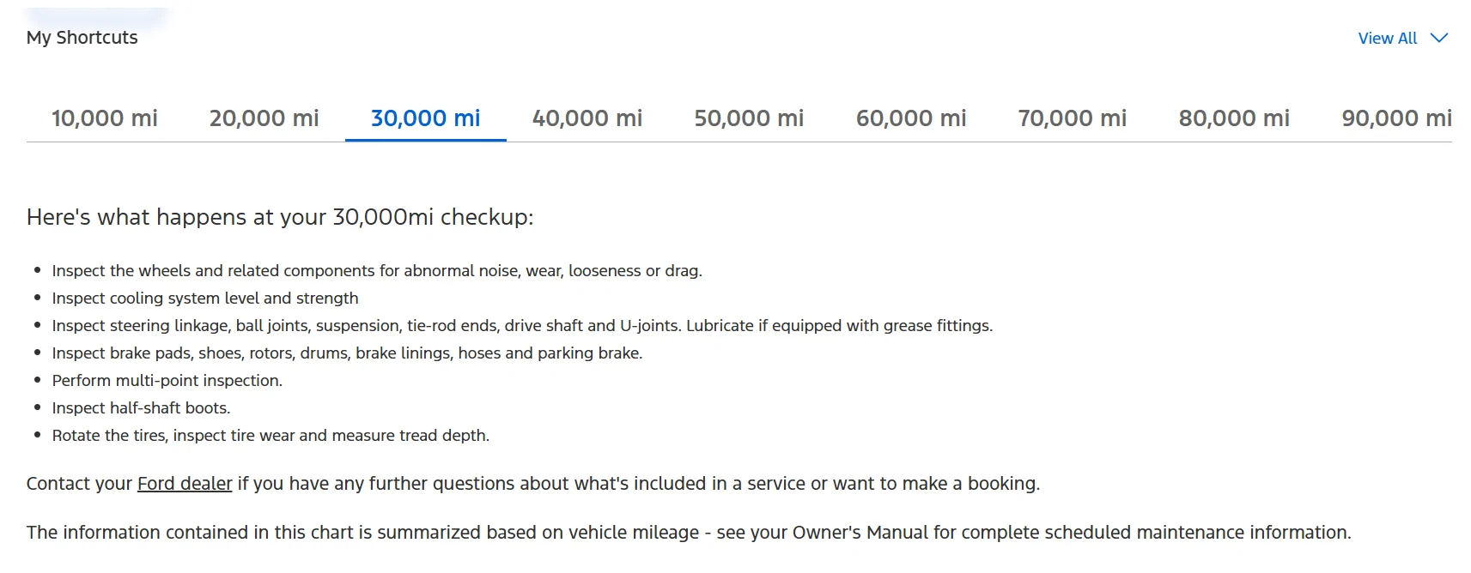Select the 90,000 mi tab

click(1396, 118)
